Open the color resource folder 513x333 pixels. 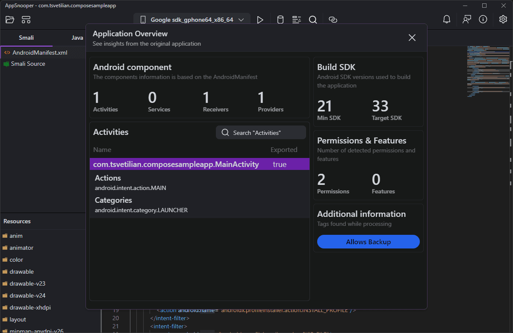[x=16, y=260]
